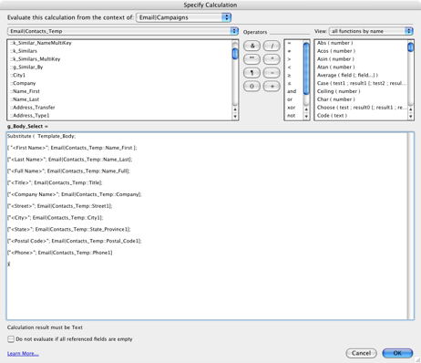Click the "<First Name>" substitution line
The height and width of the screenshot is (363, 421).
click(x=72, y=148)
